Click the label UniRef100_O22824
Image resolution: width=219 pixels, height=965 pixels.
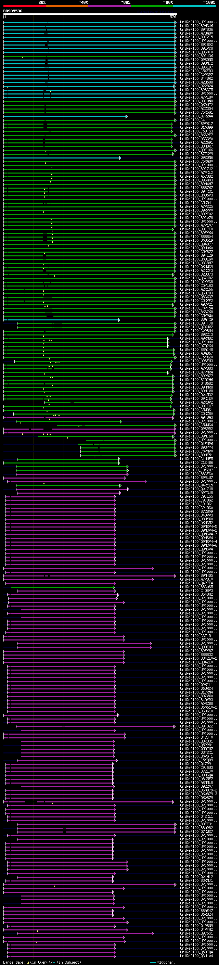196,86
